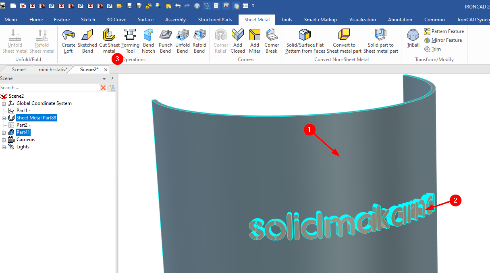Select the Add Miter tool
This screenshot has height=273, width=490.
255,41
